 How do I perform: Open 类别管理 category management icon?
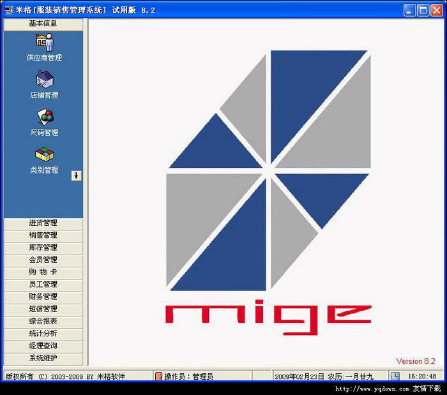click(44, 160)
